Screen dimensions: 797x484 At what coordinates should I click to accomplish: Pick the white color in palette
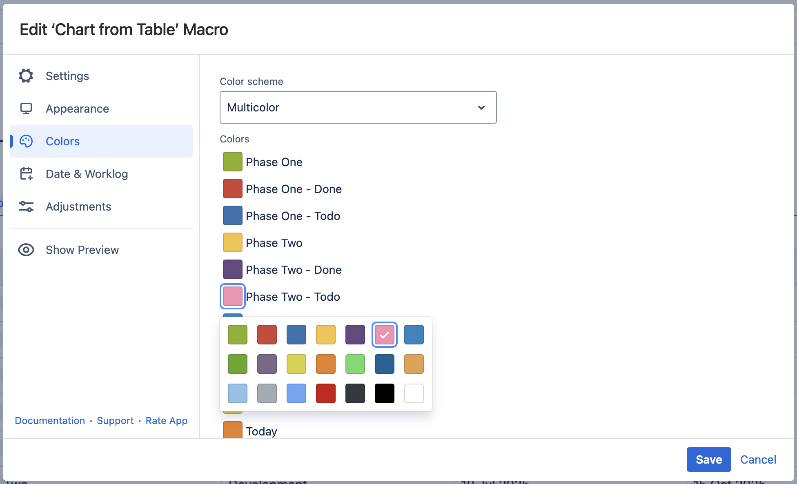click(414, 393)
